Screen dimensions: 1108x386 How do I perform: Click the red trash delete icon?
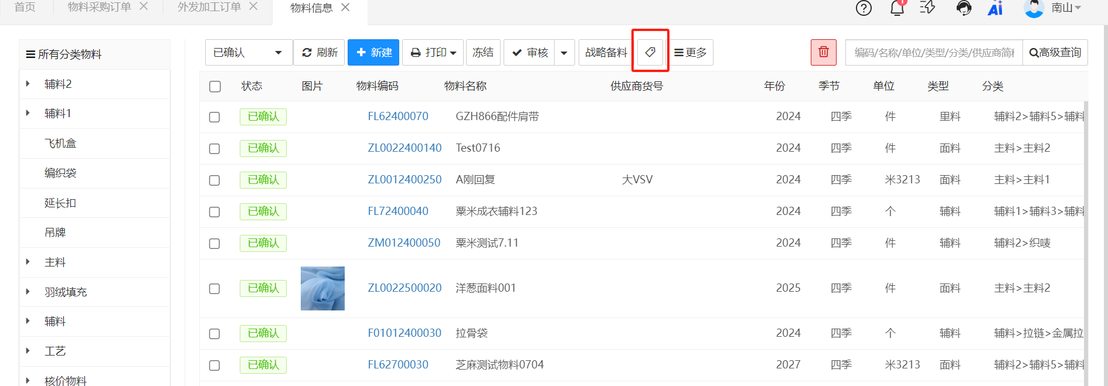click(x=823, y=52)
